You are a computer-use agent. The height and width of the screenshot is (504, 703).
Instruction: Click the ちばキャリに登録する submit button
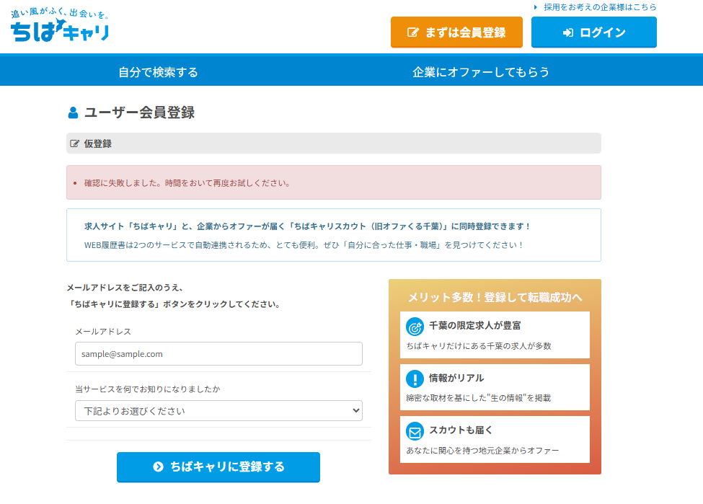click(x=218, y=467)
